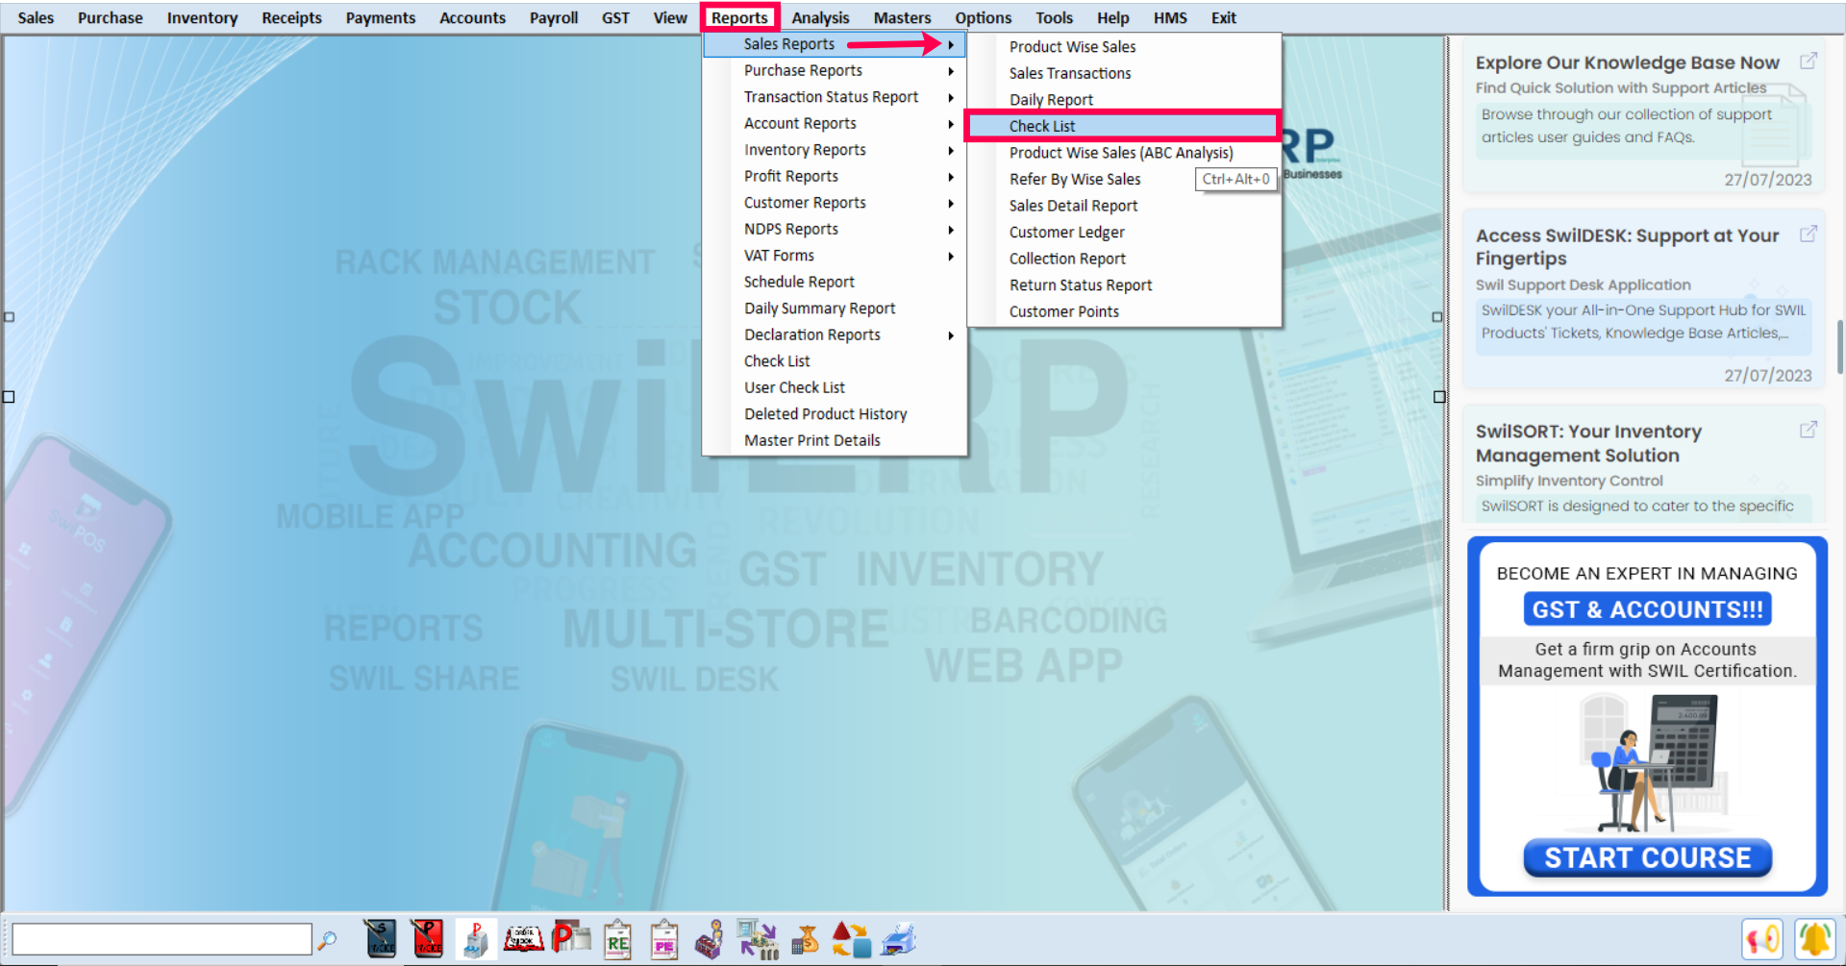Click the triangle circle square shapes icon

[x=851, y=939]
